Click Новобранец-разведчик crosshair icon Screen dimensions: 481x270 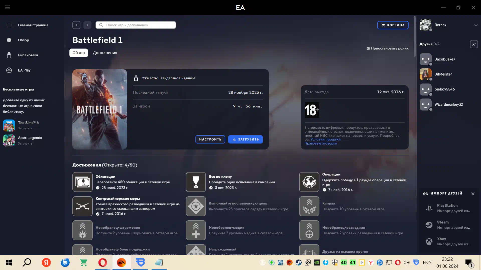coord(309,230)
